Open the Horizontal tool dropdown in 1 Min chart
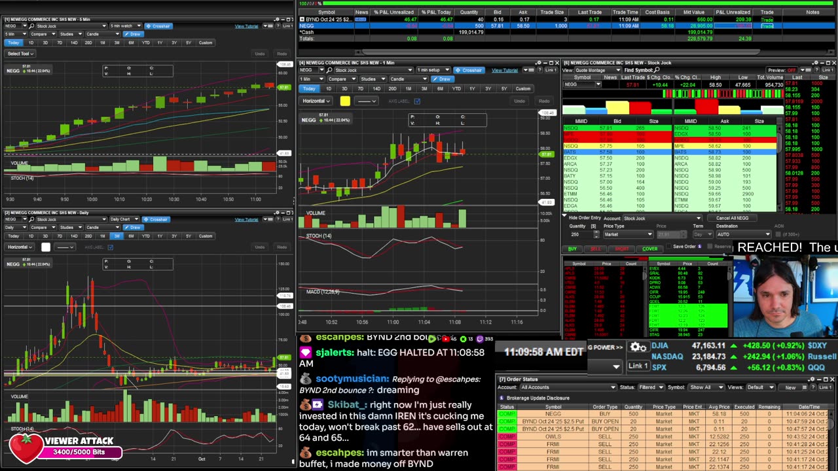 click(x=316, y=101)
